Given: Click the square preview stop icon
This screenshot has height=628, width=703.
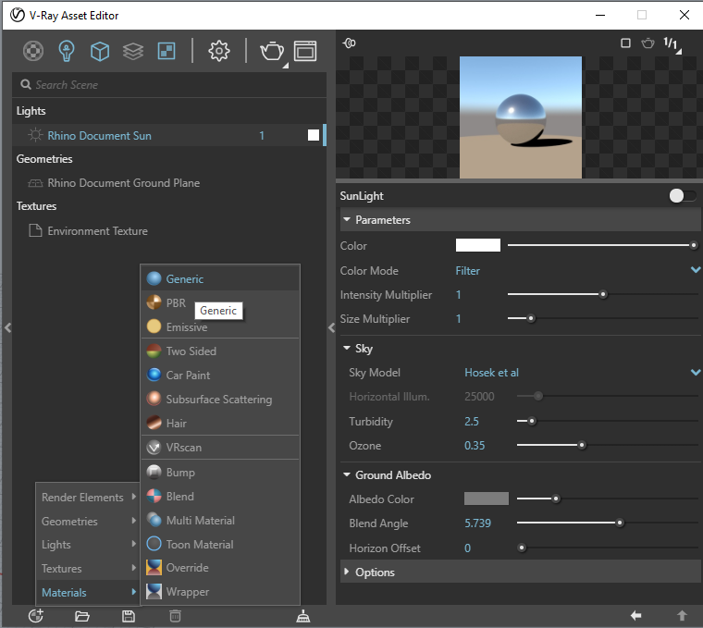Looking at the screenshot, I should pyautogui.click(x=625, y=43).
